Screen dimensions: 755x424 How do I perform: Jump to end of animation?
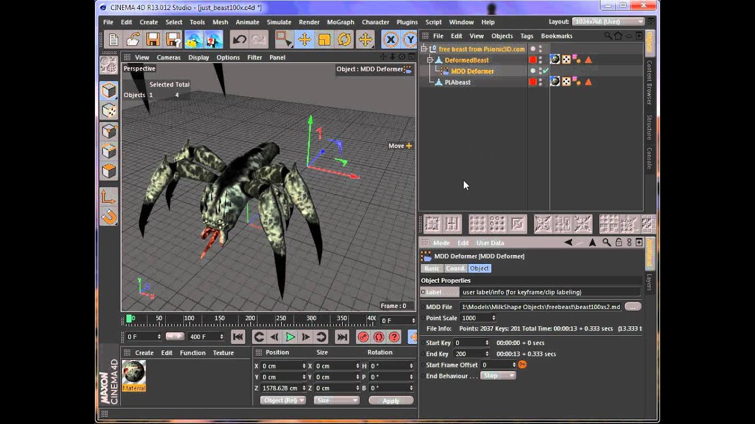coord(342,337)
